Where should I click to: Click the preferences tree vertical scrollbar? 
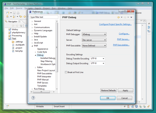(57, 47)
